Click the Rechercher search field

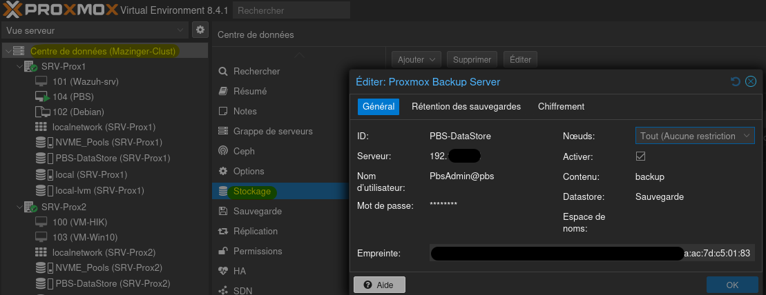point(291,10)
